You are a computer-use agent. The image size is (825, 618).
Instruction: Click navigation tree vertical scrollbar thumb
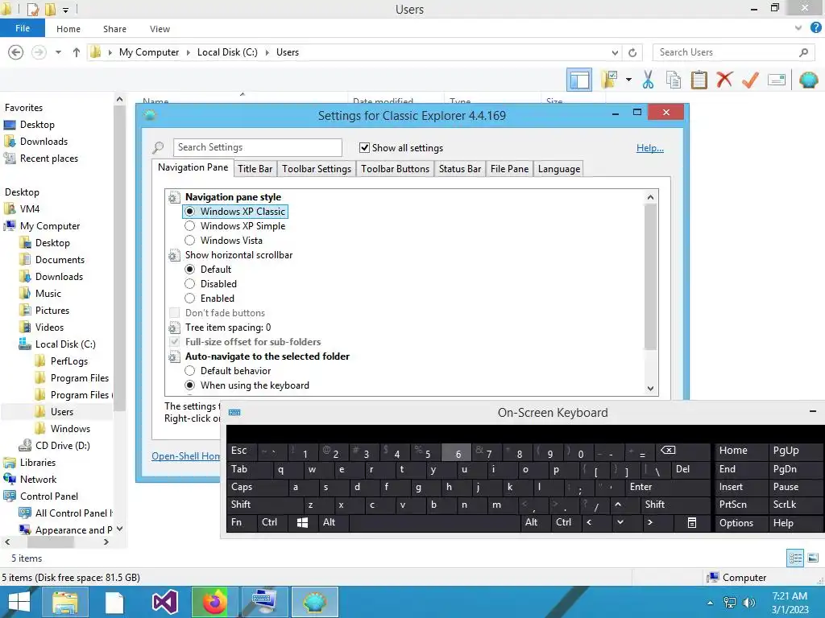click(119, 257)
